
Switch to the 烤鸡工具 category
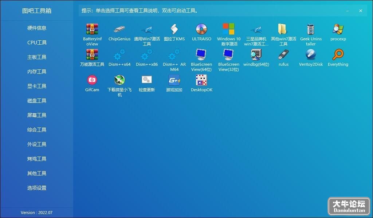[x=37, y=159]
